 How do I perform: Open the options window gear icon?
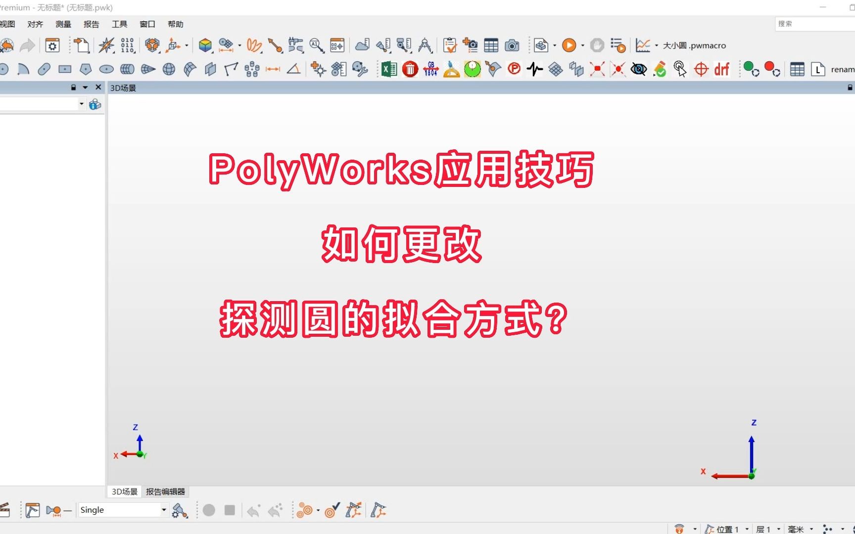[x=52, y=45]
